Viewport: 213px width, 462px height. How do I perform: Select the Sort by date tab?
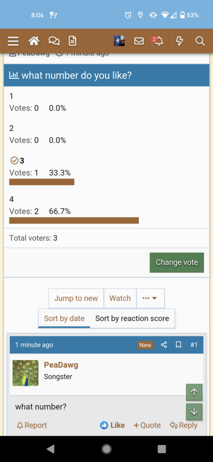point(64,318)
